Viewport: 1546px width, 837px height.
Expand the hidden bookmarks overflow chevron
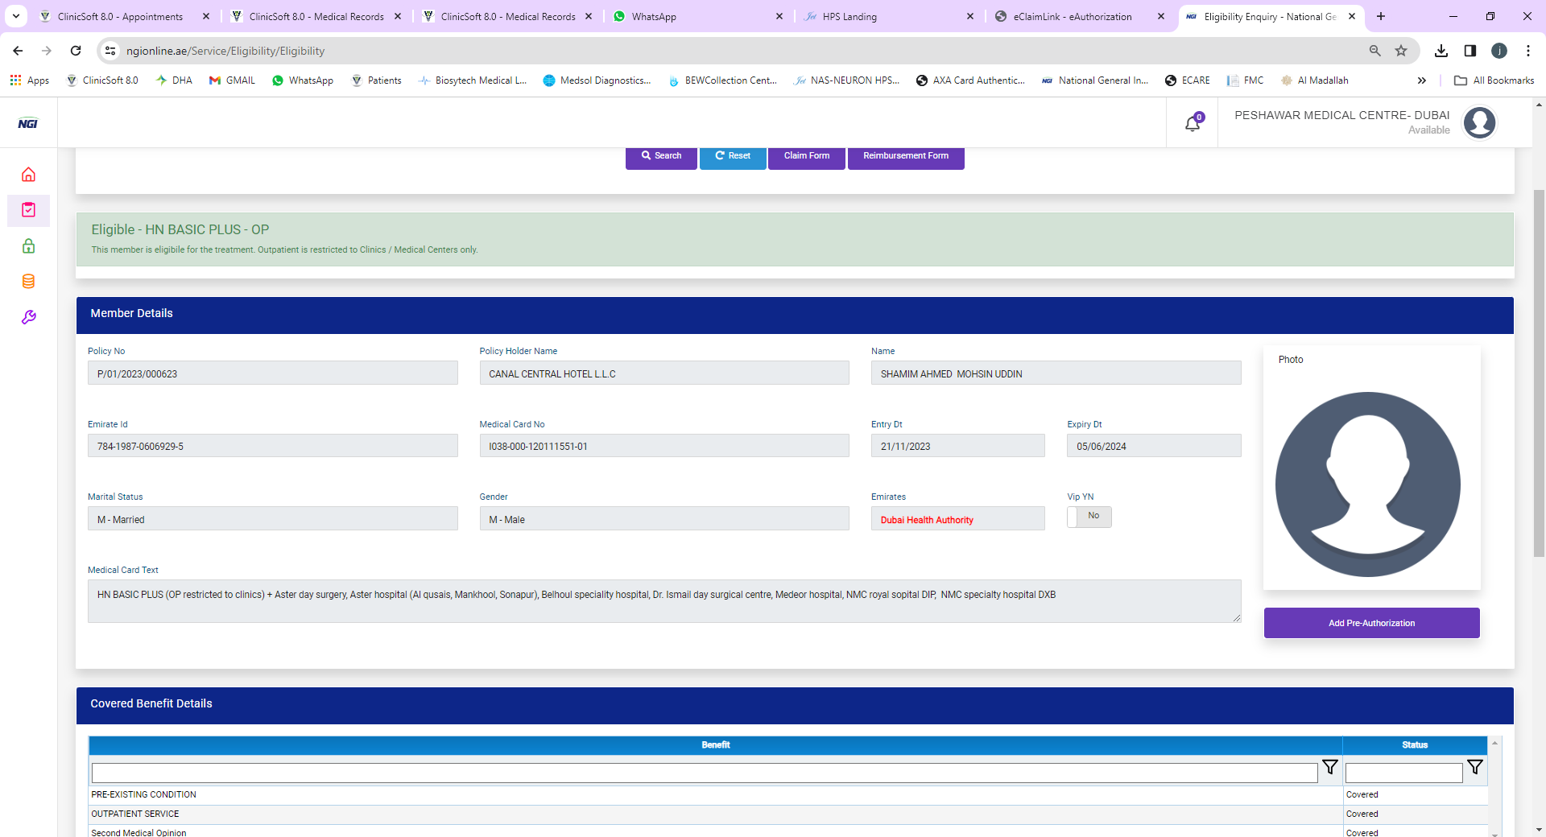click(1421, 80)
